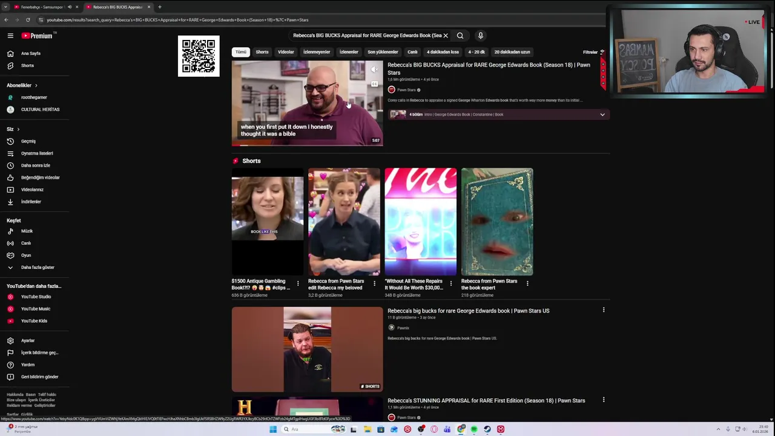Viewport: 775px width, 436px height.
Task: Open options menu for Pawnix video
Action: (603, 310)
